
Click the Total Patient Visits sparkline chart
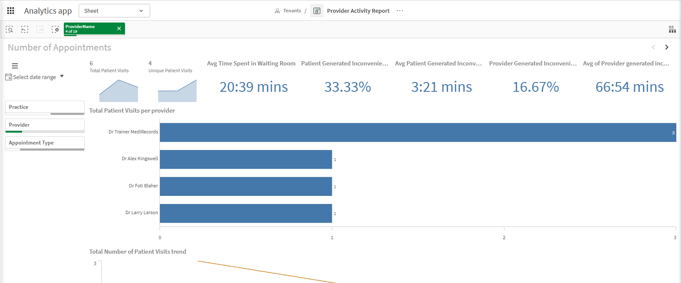click(x=119, y=91)
